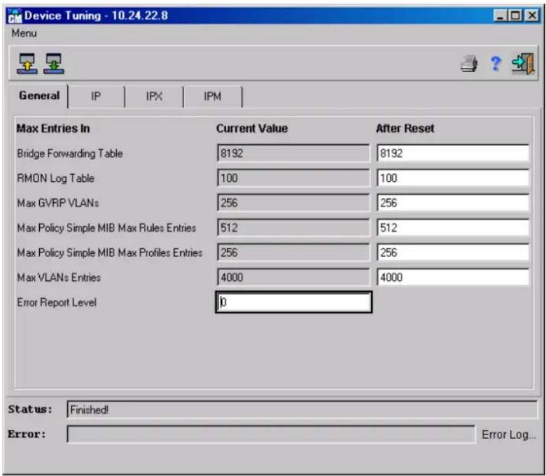Select the General tab
Viewport: 546px width, 476px height.
click(x=39, y=96)
